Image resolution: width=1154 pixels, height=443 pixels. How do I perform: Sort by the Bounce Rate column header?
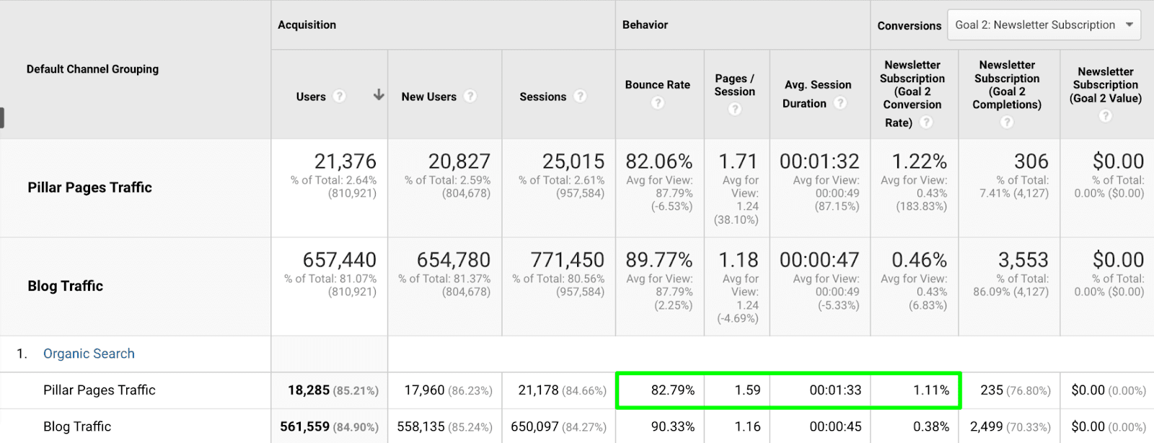point(657,85)
